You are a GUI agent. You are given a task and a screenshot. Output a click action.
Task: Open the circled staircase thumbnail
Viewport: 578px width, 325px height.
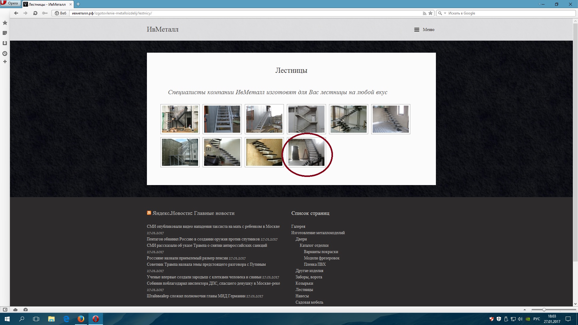click(x=306, y=152)
